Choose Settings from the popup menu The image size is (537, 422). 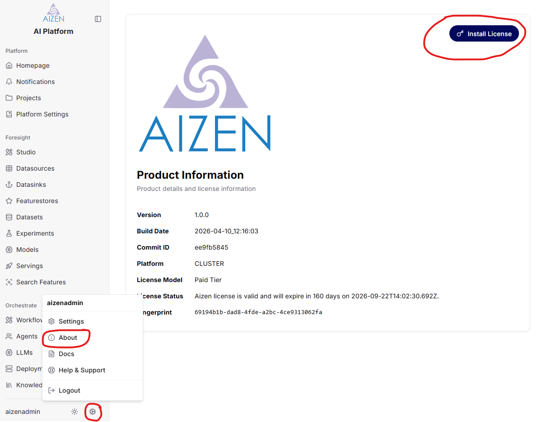71,321
